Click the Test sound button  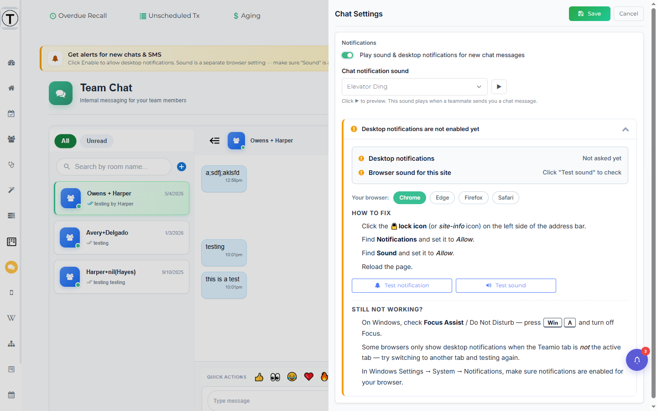[x=506, y=285]
